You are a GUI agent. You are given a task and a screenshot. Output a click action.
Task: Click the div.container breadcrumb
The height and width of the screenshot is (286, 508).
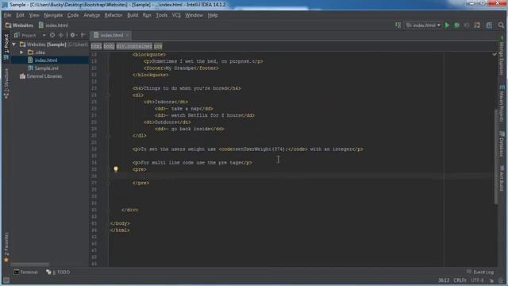point(134,46)
